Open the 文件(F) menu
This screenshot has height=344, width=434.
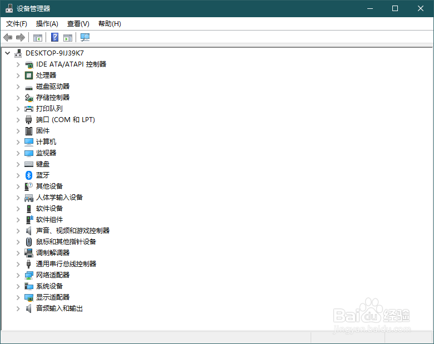coord(17,24)
